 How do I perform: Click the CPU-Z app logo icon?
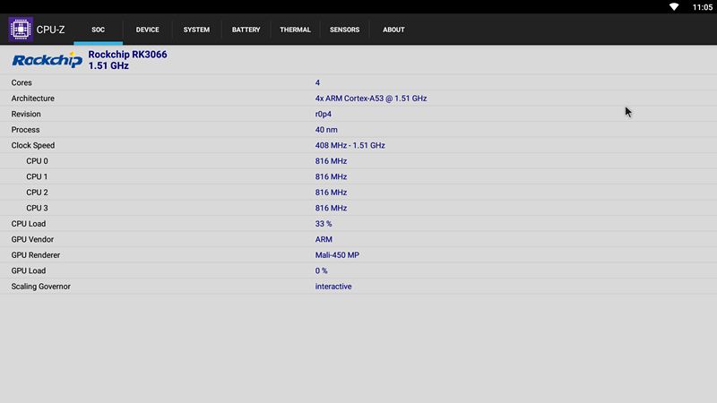tap(21, 30)
